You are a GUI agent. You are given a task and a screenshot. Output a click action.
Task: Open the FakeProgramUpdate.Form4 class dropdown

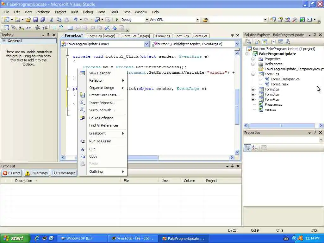(x=146, y=44)
